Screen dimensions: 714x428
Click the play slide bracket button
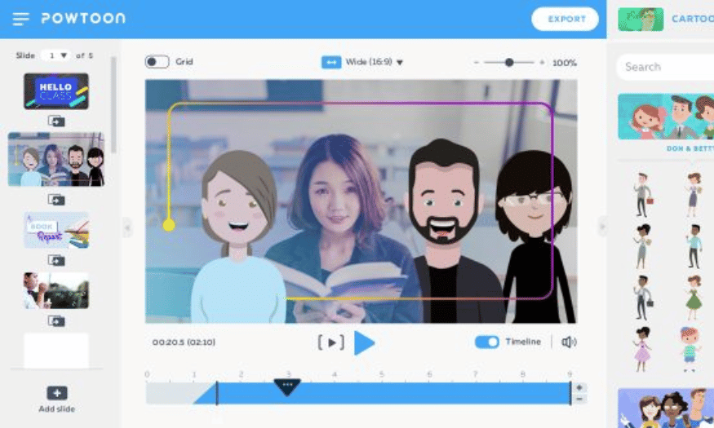click(331, 342)
